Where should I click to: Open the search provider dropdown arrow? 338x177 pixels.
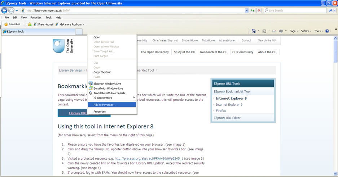tap(335, 10)
